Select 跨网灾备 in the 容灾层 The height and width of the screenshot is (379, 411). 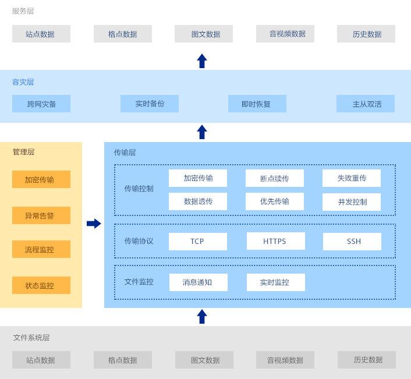(x=41, y=104)
